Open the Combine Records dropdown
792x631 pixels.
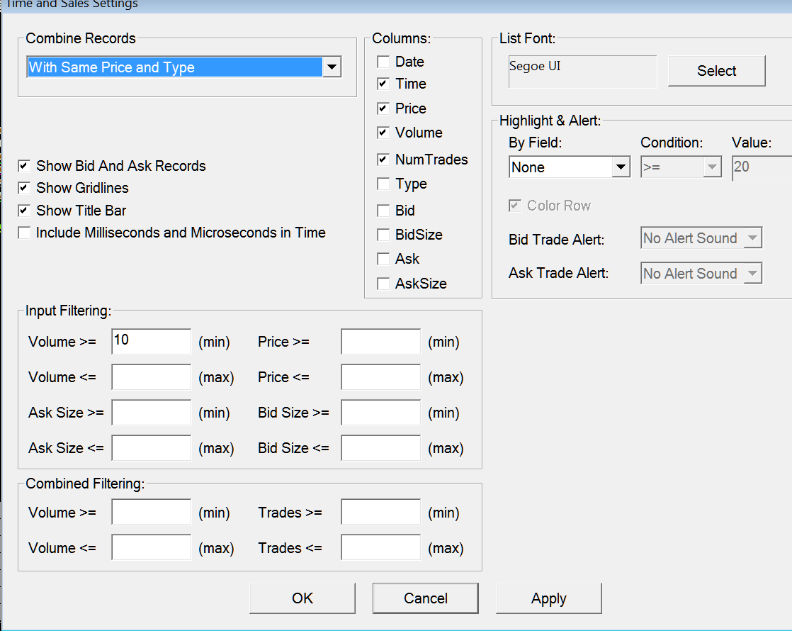(184, 67)
